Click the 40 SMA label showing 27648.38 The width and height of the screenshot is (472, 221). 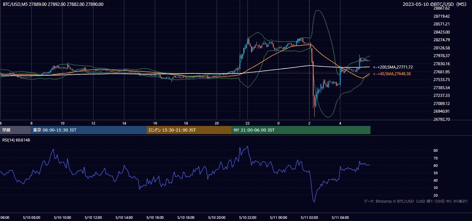click(392, 74)
